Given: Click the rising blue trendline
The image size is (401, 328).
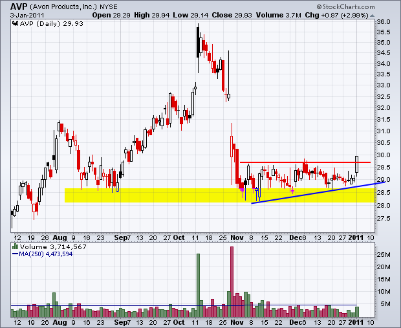Looking at the screenshot, I should pyautogui.click(x=318, y=192).
